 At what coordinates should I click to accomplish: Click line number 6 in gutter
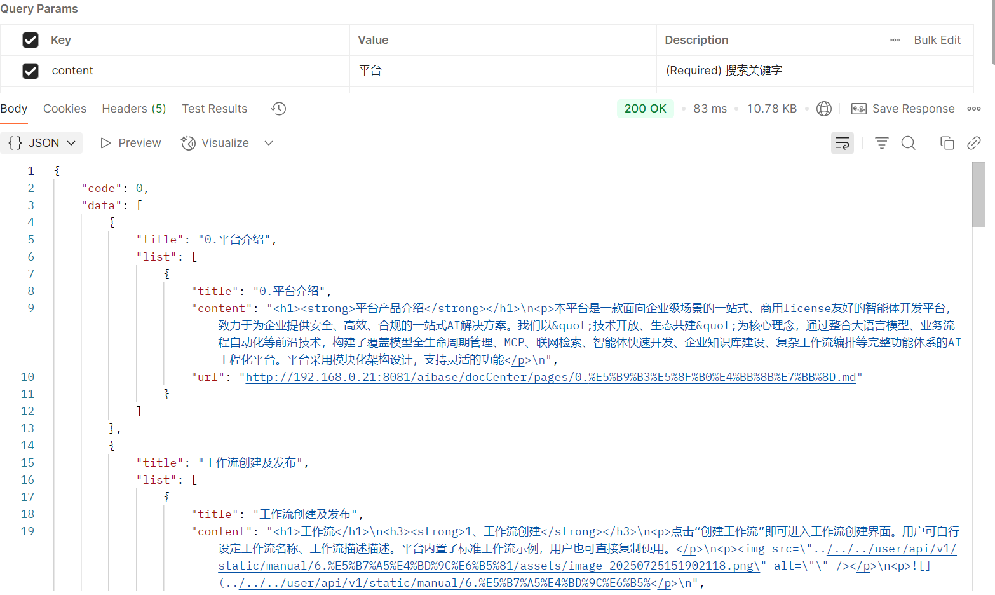click(x=30, y=257)
